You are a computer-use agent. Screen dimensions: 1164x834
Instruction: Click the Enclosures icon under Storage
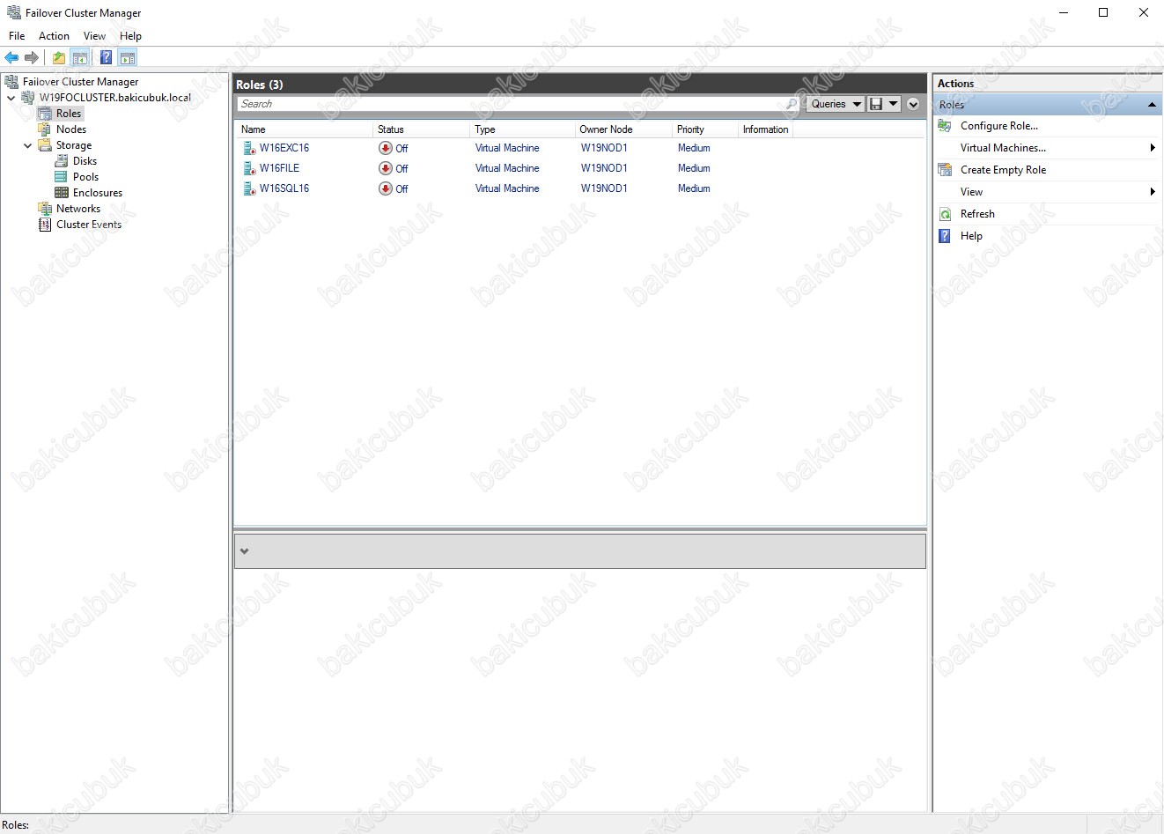point(62,193)
